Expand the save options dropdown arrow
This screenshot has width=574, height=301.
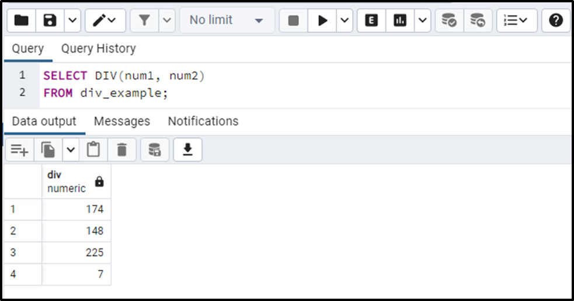72,20
